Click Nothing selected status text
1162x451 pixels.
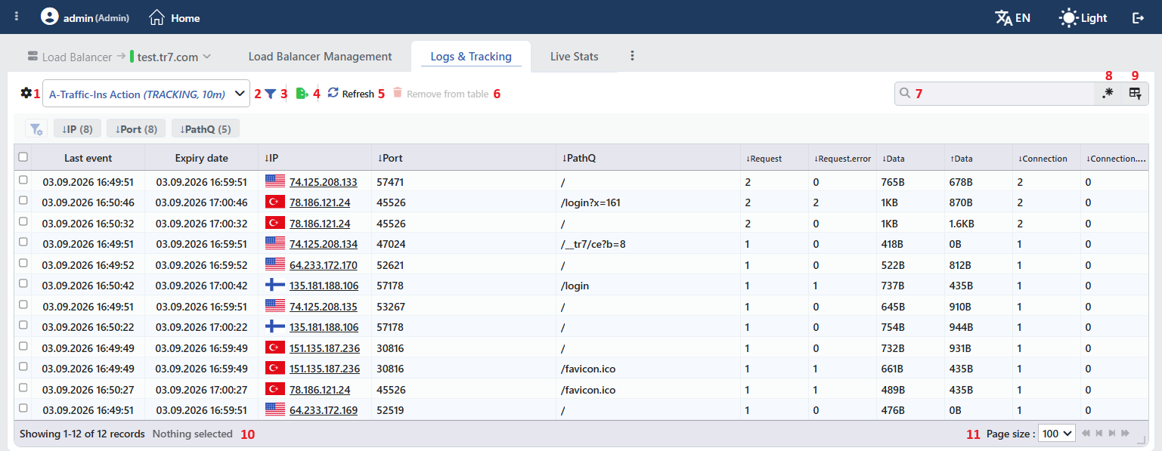[192, 434]
